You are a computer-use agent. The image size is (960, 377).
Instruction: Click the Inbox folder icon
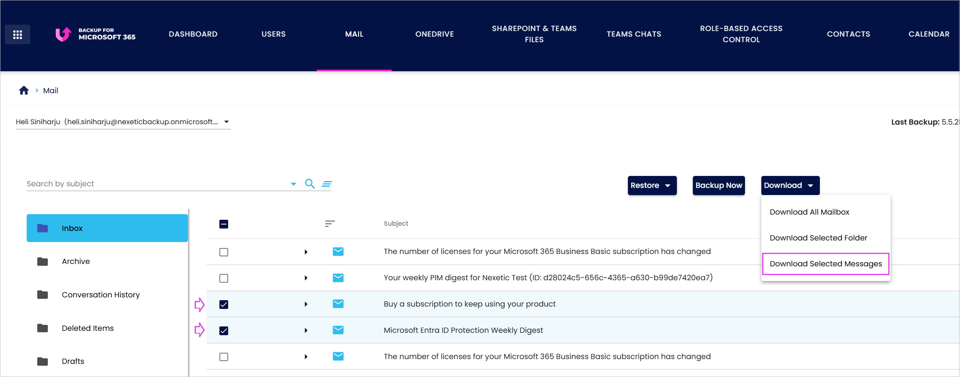(43, 228)
